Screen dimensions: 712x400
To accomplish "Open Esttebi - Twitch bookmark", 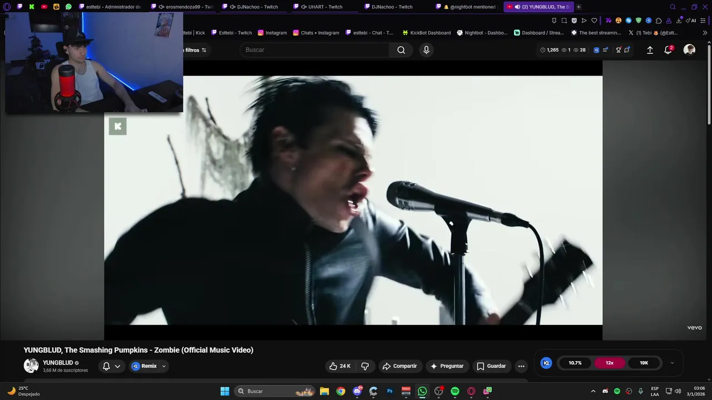I will coord(231,33).
